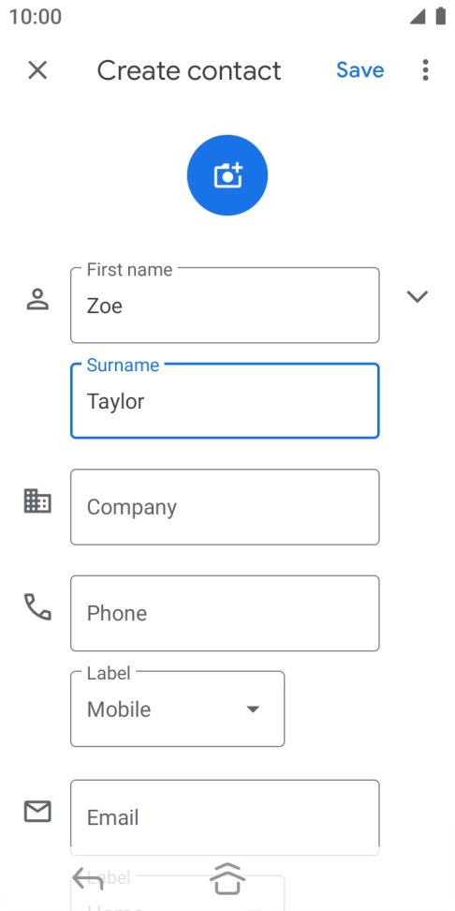455x911 pixels.
Task: Tap the email envelope icon
Action: click(x=37, y=811)
